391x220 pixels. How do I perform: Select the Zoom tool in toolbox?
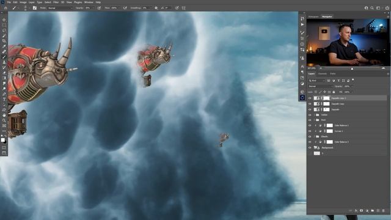pos(4,120)
